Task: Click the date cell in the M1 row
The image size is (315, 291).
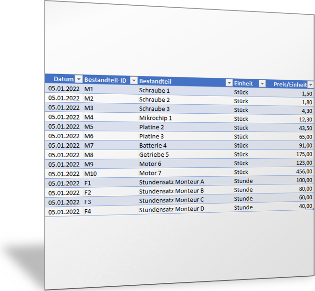Action: [x=64, y=89]
